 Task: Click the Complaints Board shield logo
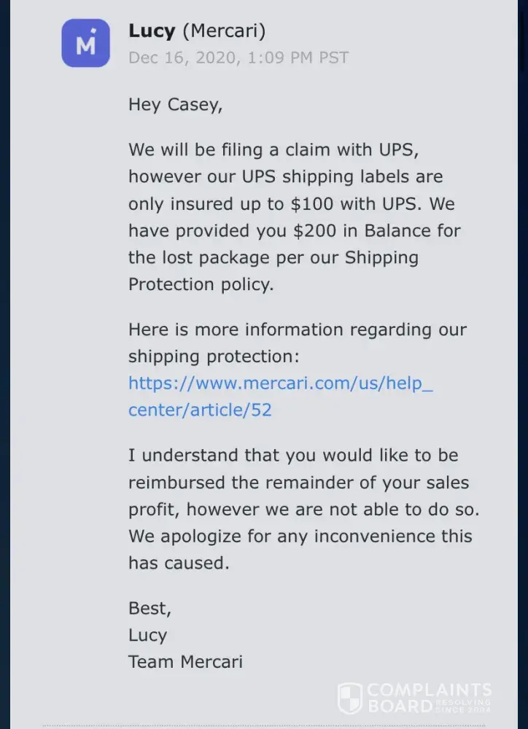pyautogui.click(x=350, y=698)
